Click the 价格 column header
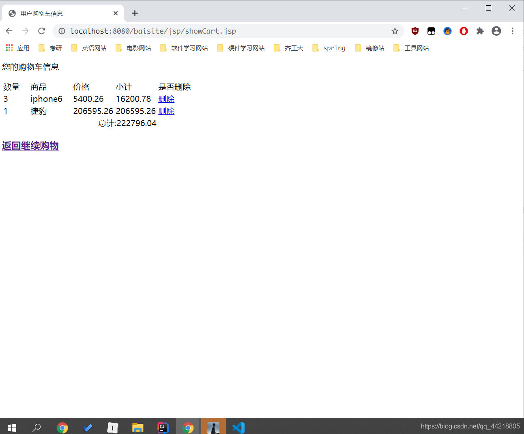Screen dimensions: 524x434 81,87
